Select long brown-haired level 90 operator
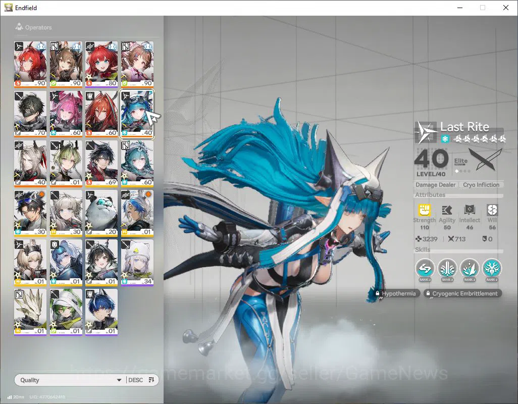The image size is (518, 404). point(66,65)
